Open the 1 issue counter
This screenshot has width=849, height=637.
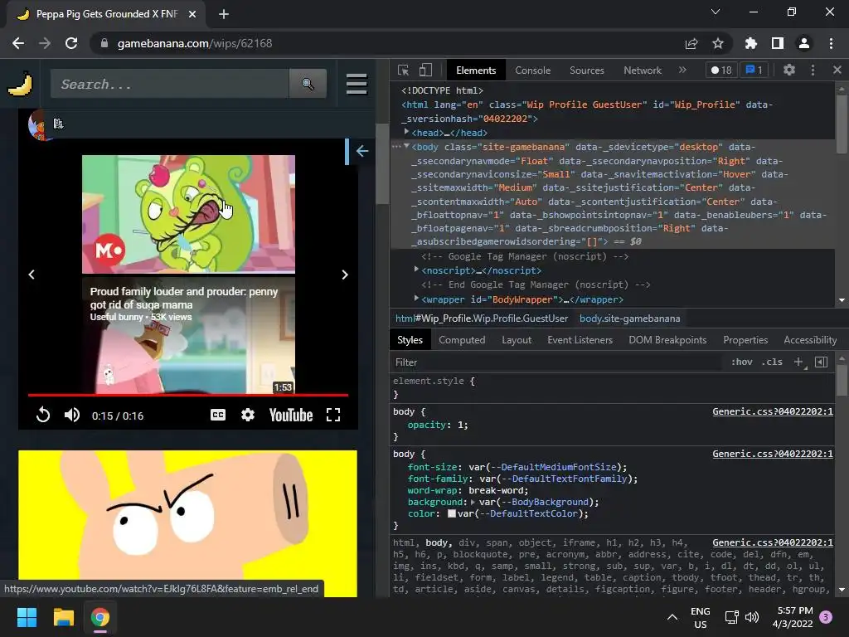pyautogui.click(x=754, y=71)
